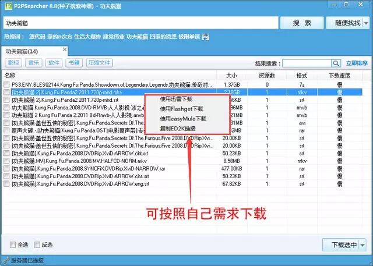Click the 下载选中 button
Image resolution: width=373 pixels, height=266 pixels.
[x=341, y=245]
